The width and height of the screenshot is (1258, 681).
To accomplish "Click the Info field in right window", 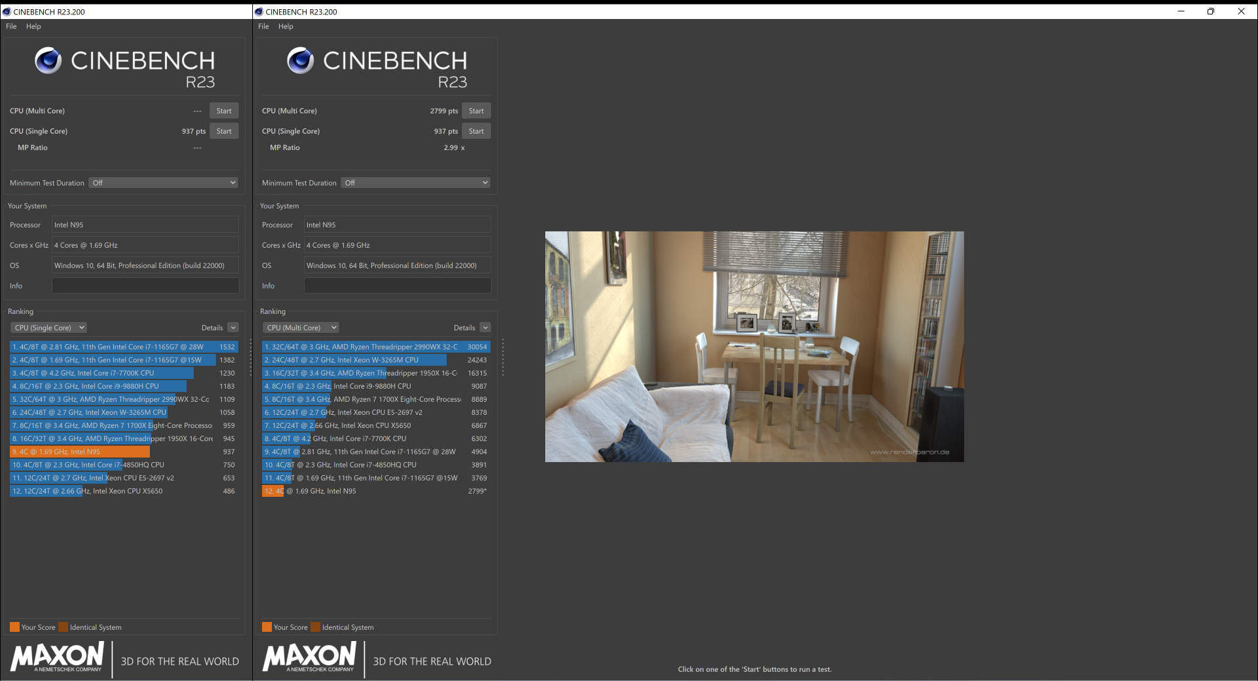I will click(397, 286).
